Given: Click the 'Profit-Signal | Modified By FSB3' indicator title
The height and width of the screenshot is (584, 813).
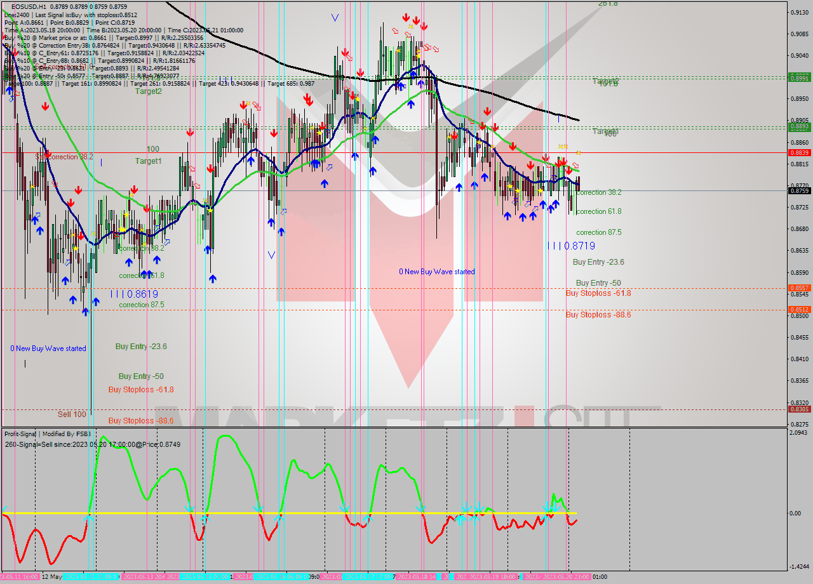Looking at the screenshot, I should tap(48, 434).
